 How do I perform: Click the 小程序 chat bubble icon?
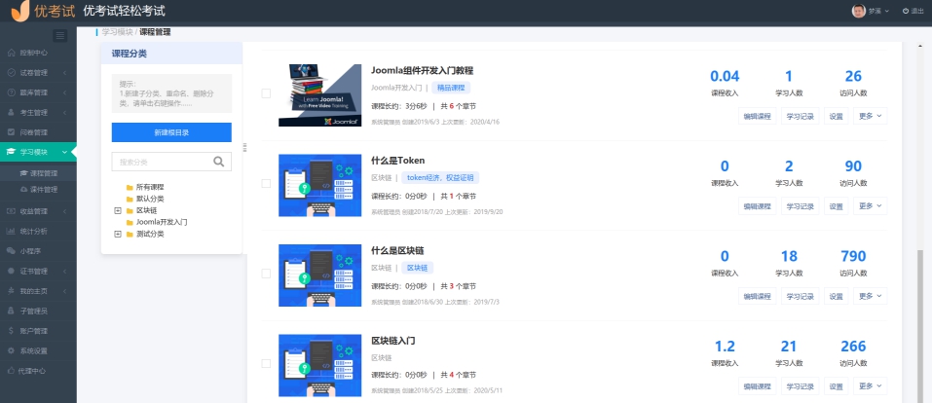(11, 251)
